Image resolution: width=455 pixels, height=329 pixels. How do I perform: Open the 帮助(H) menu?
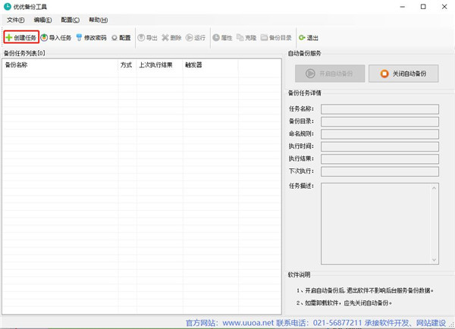click(x=98, y=20)
